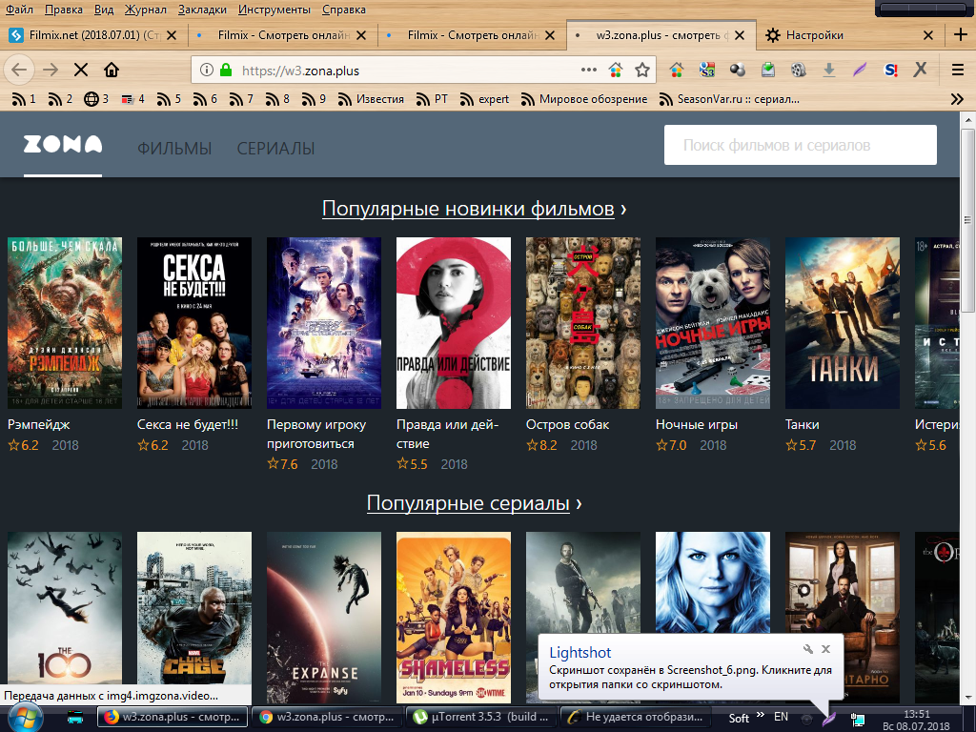This screenshot has height=732, width=976.
Task: Click the search field for films and series
Action: coord(800,146)
